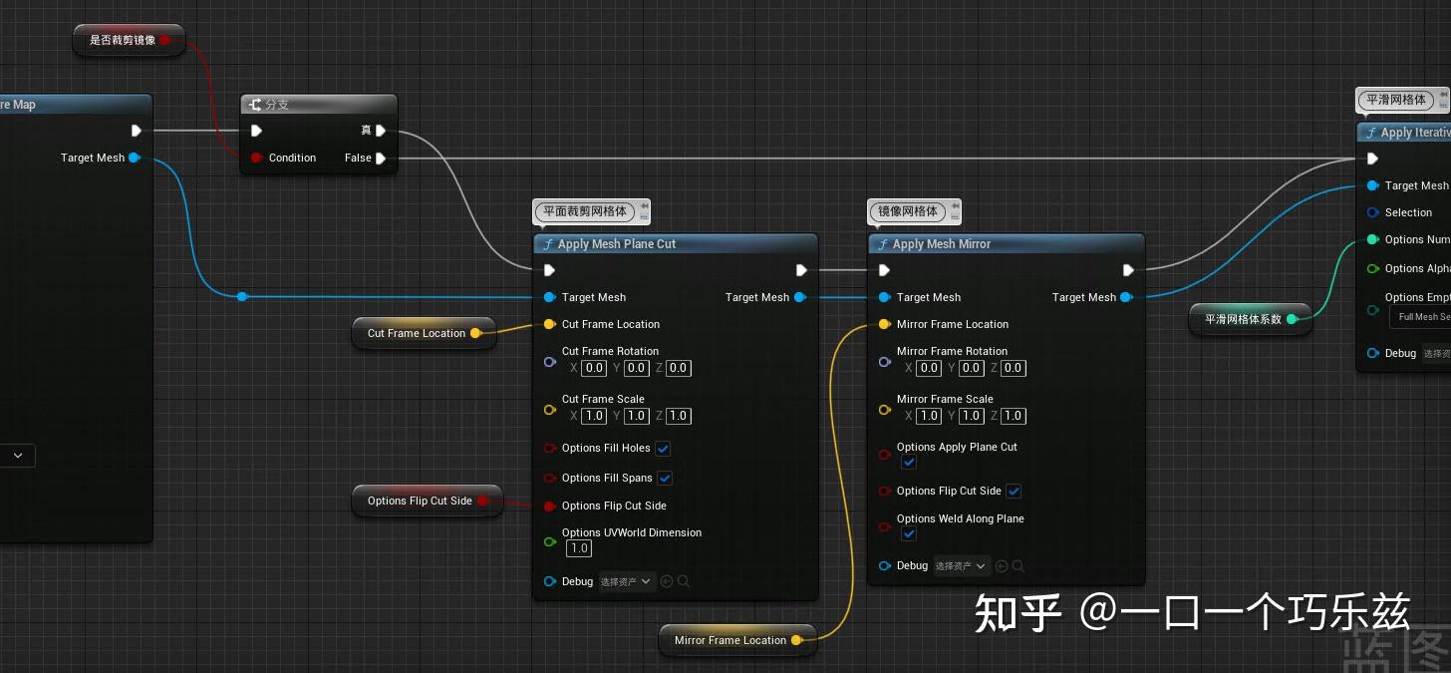
Task: Click the Target Mesh output pin of Apply Mesh Plane Cut
Action: pyautogui.click(x=801, y=296)
